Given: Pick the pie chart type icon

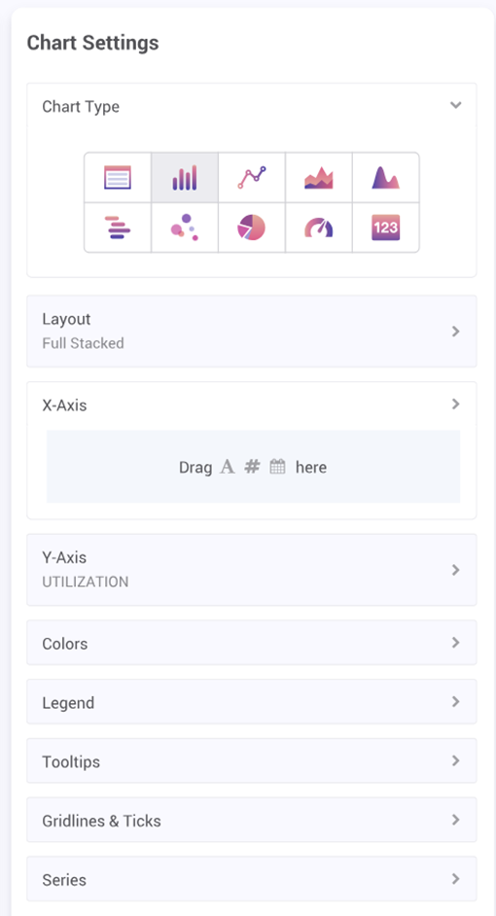Looking at the screenshot, I should point(252,228).
